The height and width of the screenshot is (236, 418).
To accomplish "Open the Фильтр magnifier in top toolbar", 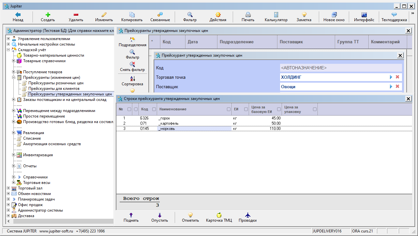I will click(x=190, y=17).
